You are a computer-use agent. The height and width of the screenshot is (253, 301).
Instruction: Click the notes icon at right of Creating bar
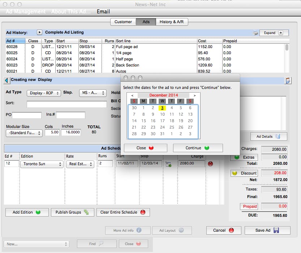pos(288,81)
